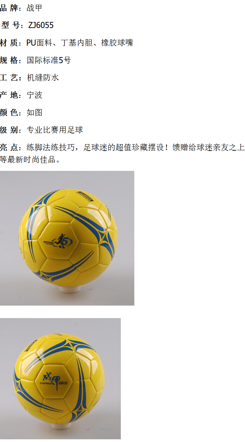Click the material text PU面料、丁基内胆、橡胶球嘴
Screen dimensions: 245x442
coord(80,43)
